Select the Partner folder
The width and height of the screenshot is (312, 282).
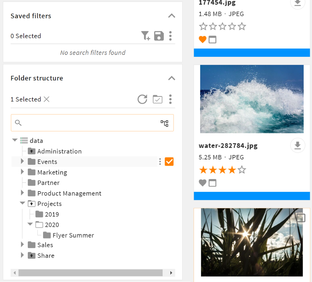pyautogui.click(x=48, y=183)
